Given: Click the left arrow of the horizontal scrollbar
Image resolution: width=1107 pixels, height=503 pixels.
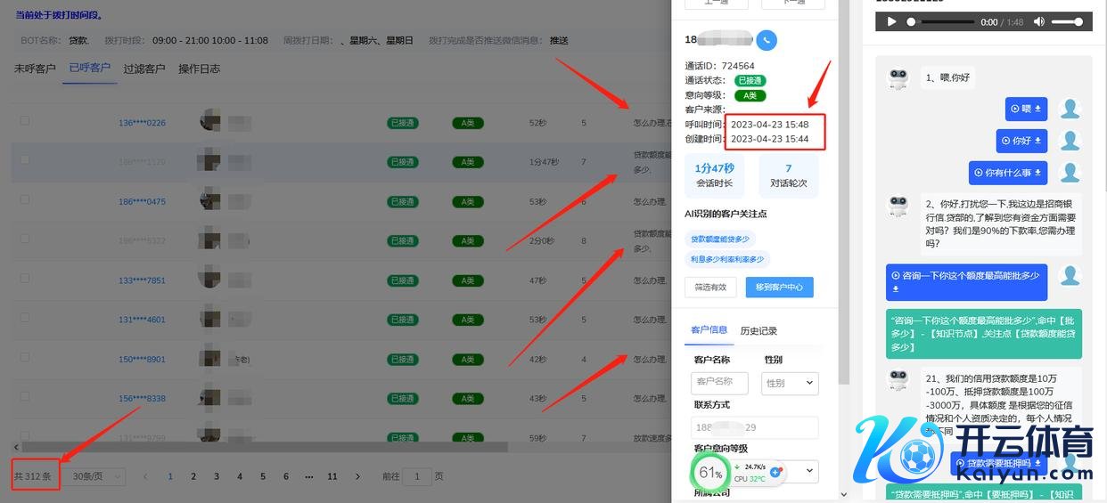Looking at the screenshot, I should [16, 447].
